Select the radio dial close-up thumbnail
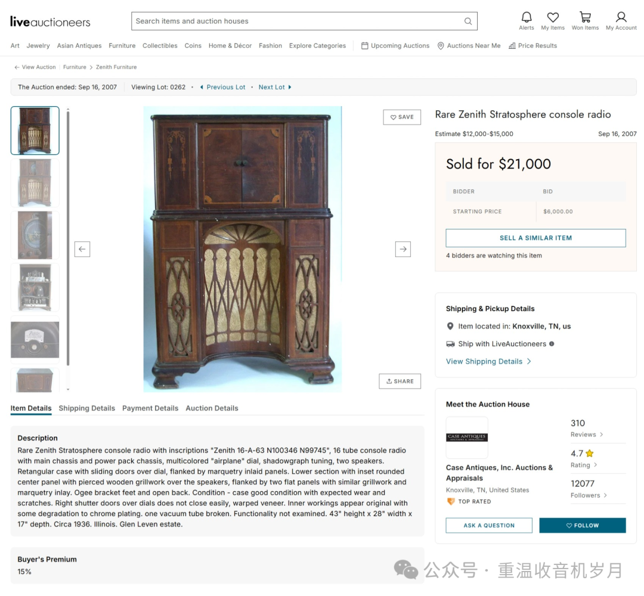 tap(35, 340)
